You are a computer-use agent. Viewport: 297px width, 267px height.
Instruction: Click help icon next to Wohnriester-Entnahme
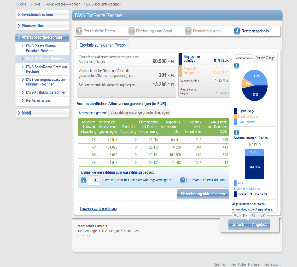(183, 180)
